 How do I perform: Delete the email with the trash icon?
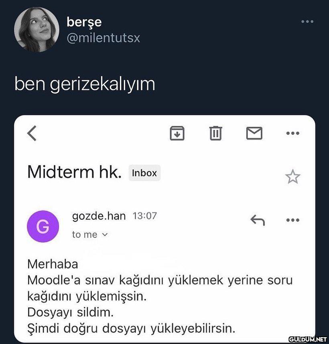click(215, 133)
